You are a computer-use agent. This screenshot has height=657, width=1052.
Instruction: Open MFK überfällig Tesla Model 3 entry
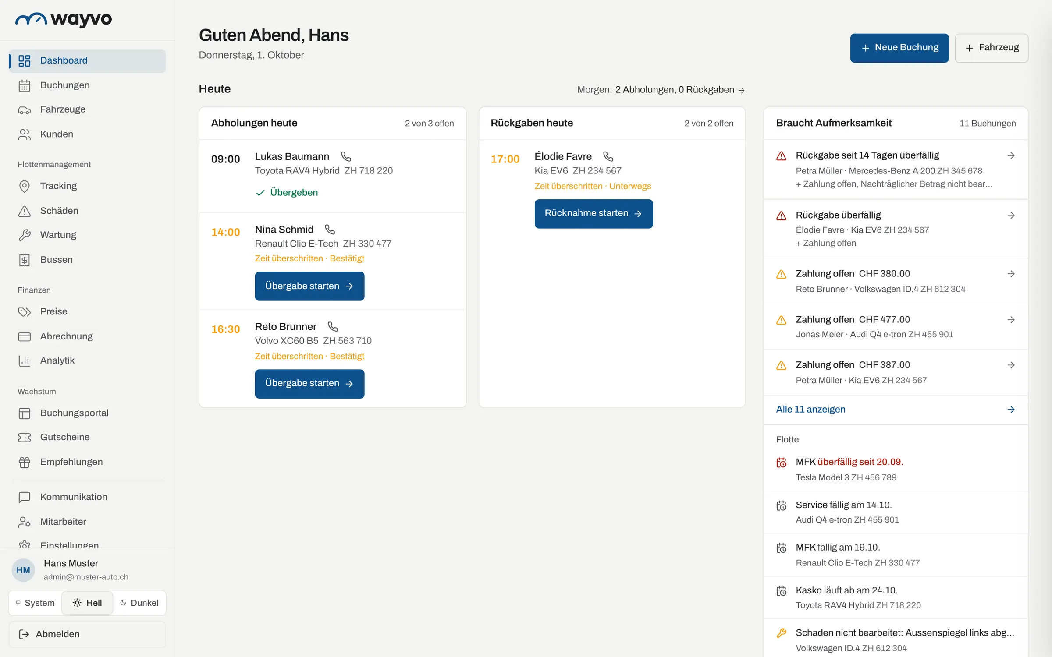tap(896, 470)
